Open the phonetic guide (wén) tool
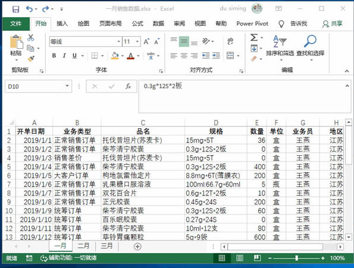The height and width of the screenshot is (268, 354). coord(151,55)
